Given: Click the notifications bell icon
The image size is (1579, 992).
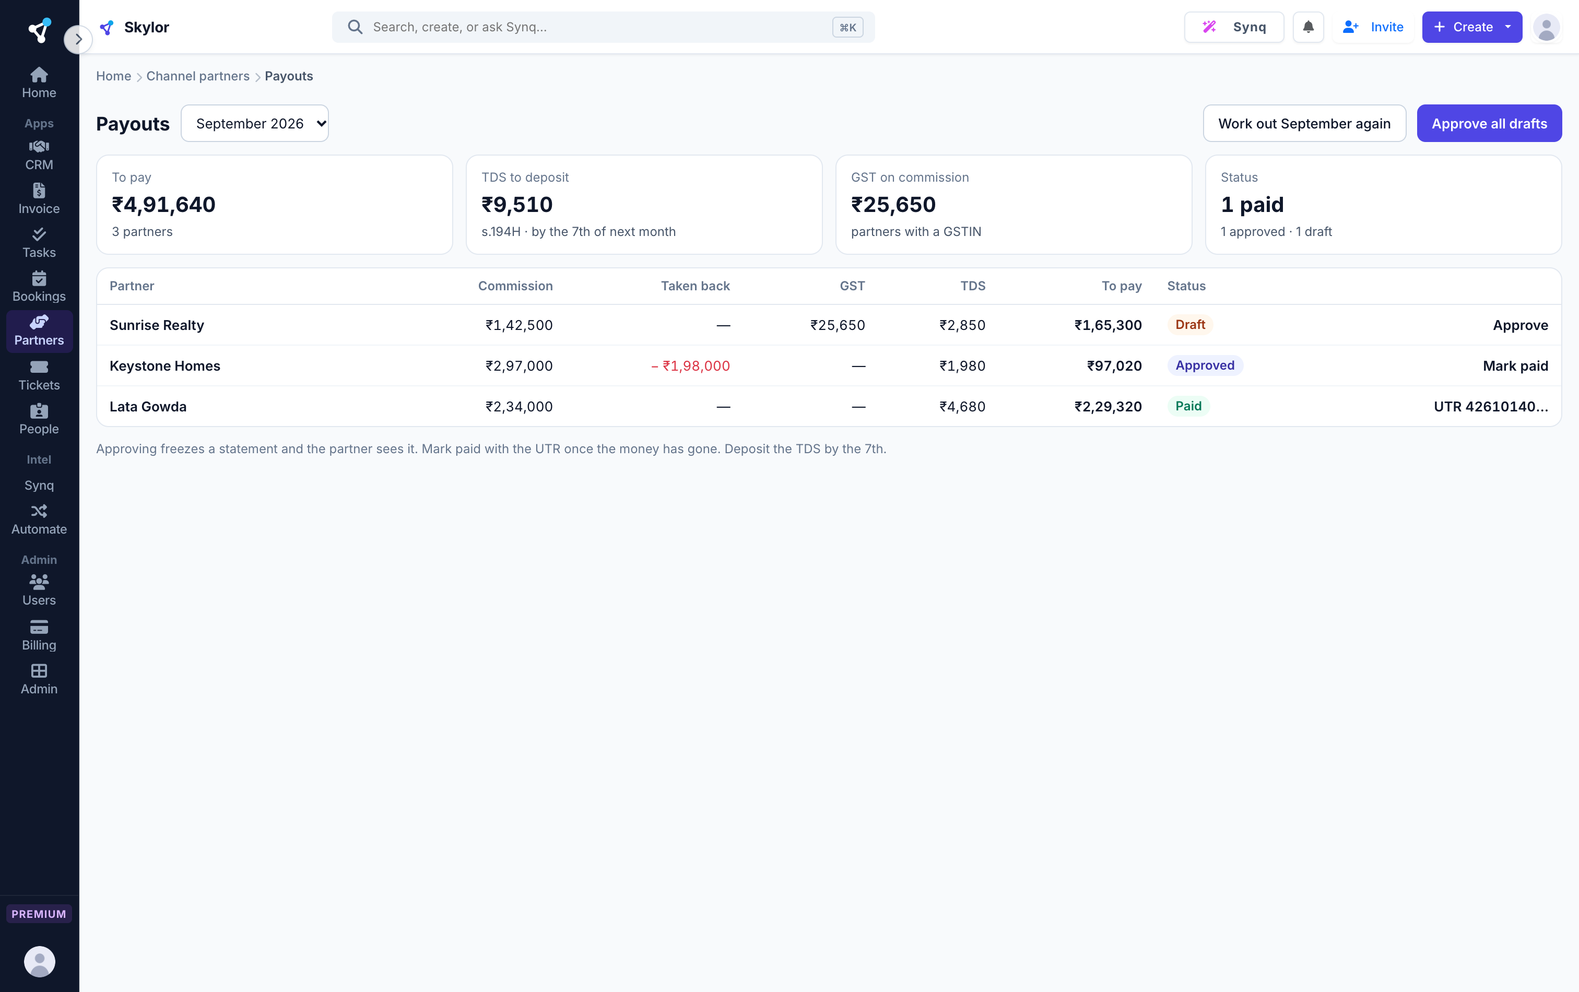Looking at the screenshot, I should tap(1307, 27).
